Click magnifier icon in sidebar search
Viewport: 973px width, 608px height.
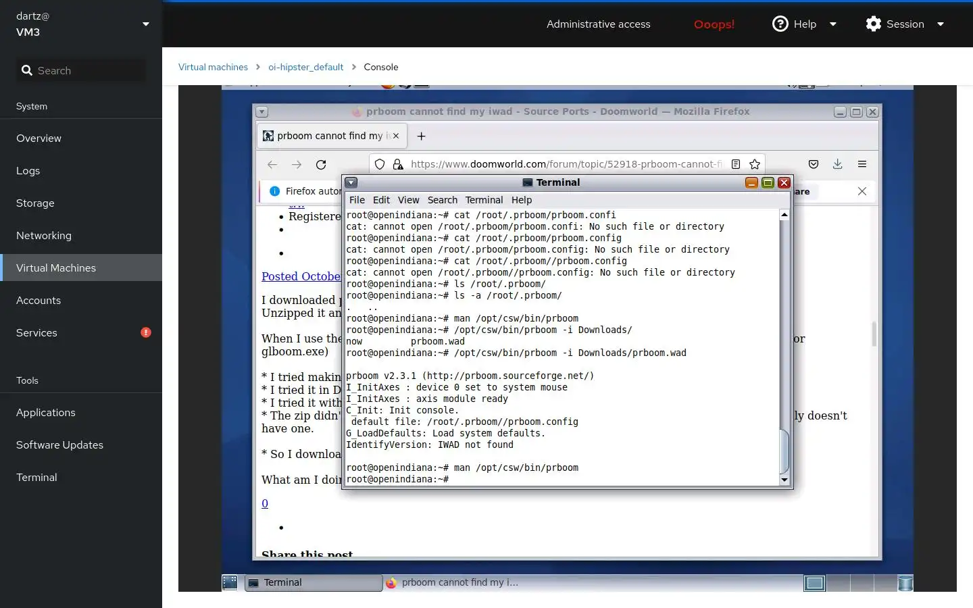tap(27, 70)
